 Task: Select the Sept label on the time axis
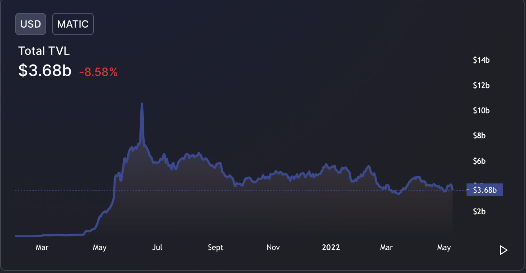click(215, 247)
